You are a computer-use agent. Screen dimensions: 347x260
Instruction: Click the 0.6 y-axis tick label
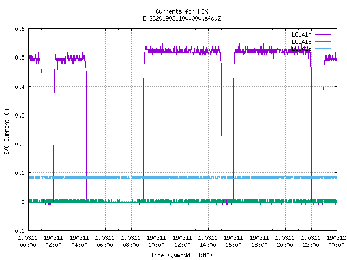(20, 29)
